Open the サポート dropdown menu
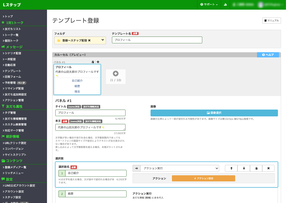Screen dimensions: 286x203 coord(209,5)
